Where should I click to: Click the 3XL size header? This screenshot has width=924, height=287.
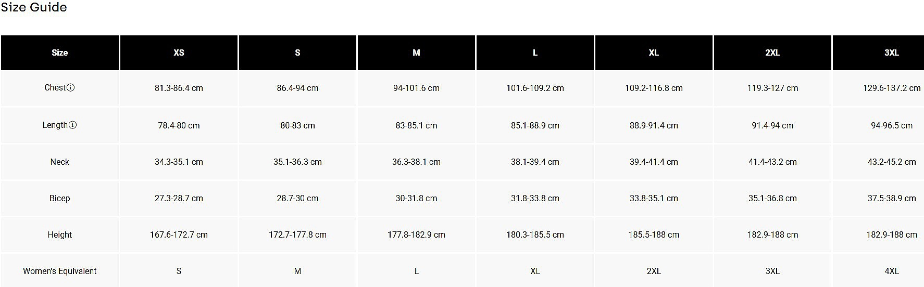pos(891,53)
